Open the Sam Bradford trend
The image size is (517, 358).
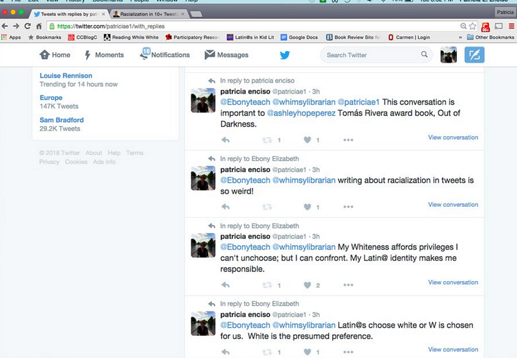(x=61, y=120)
